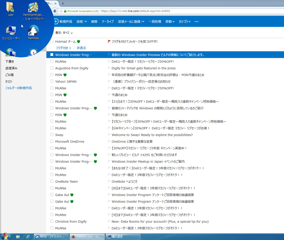
Task: Switch to MDIE taskbar window
Action: tap(51, 236)
